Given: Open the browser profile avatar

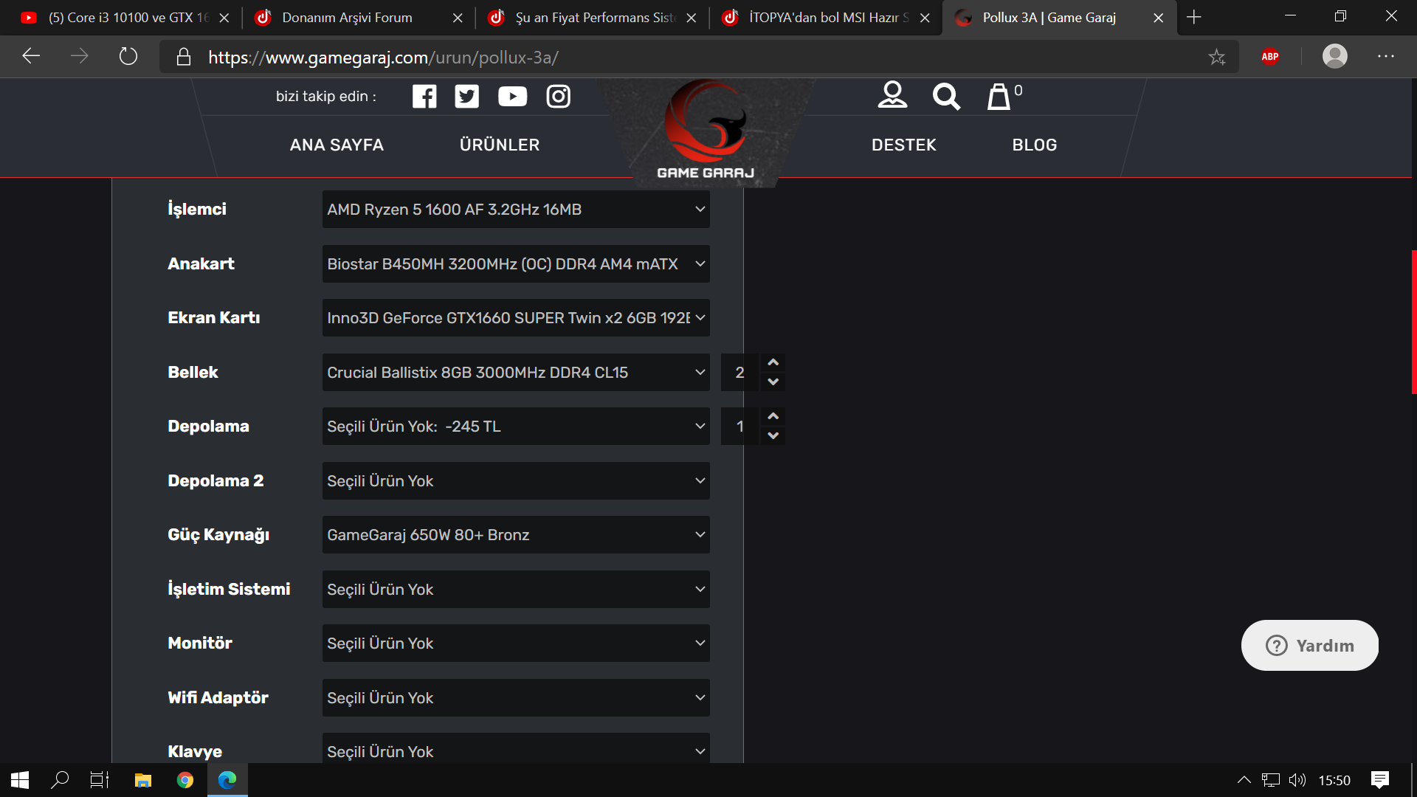Looking at the screenshot, I should [x=1334, y=56].
